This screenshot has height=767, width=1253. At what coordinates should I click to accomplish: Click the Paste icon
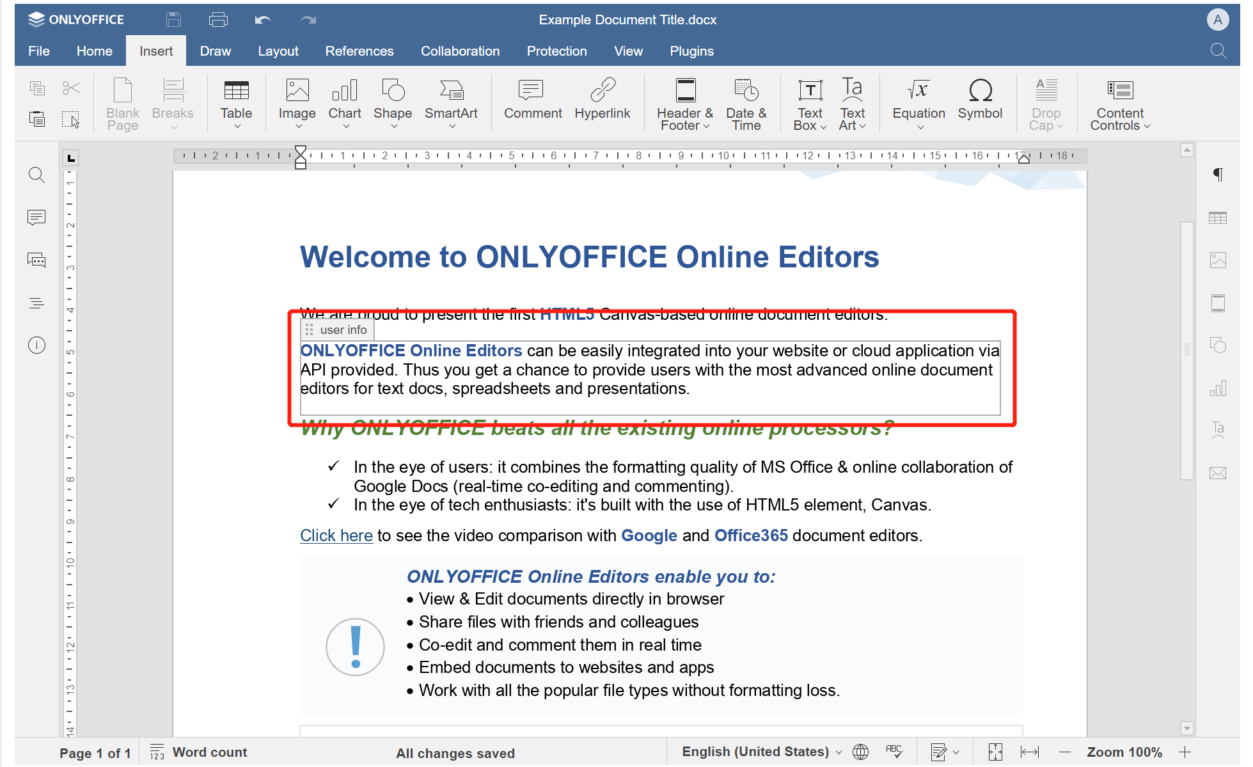(37, 118)
